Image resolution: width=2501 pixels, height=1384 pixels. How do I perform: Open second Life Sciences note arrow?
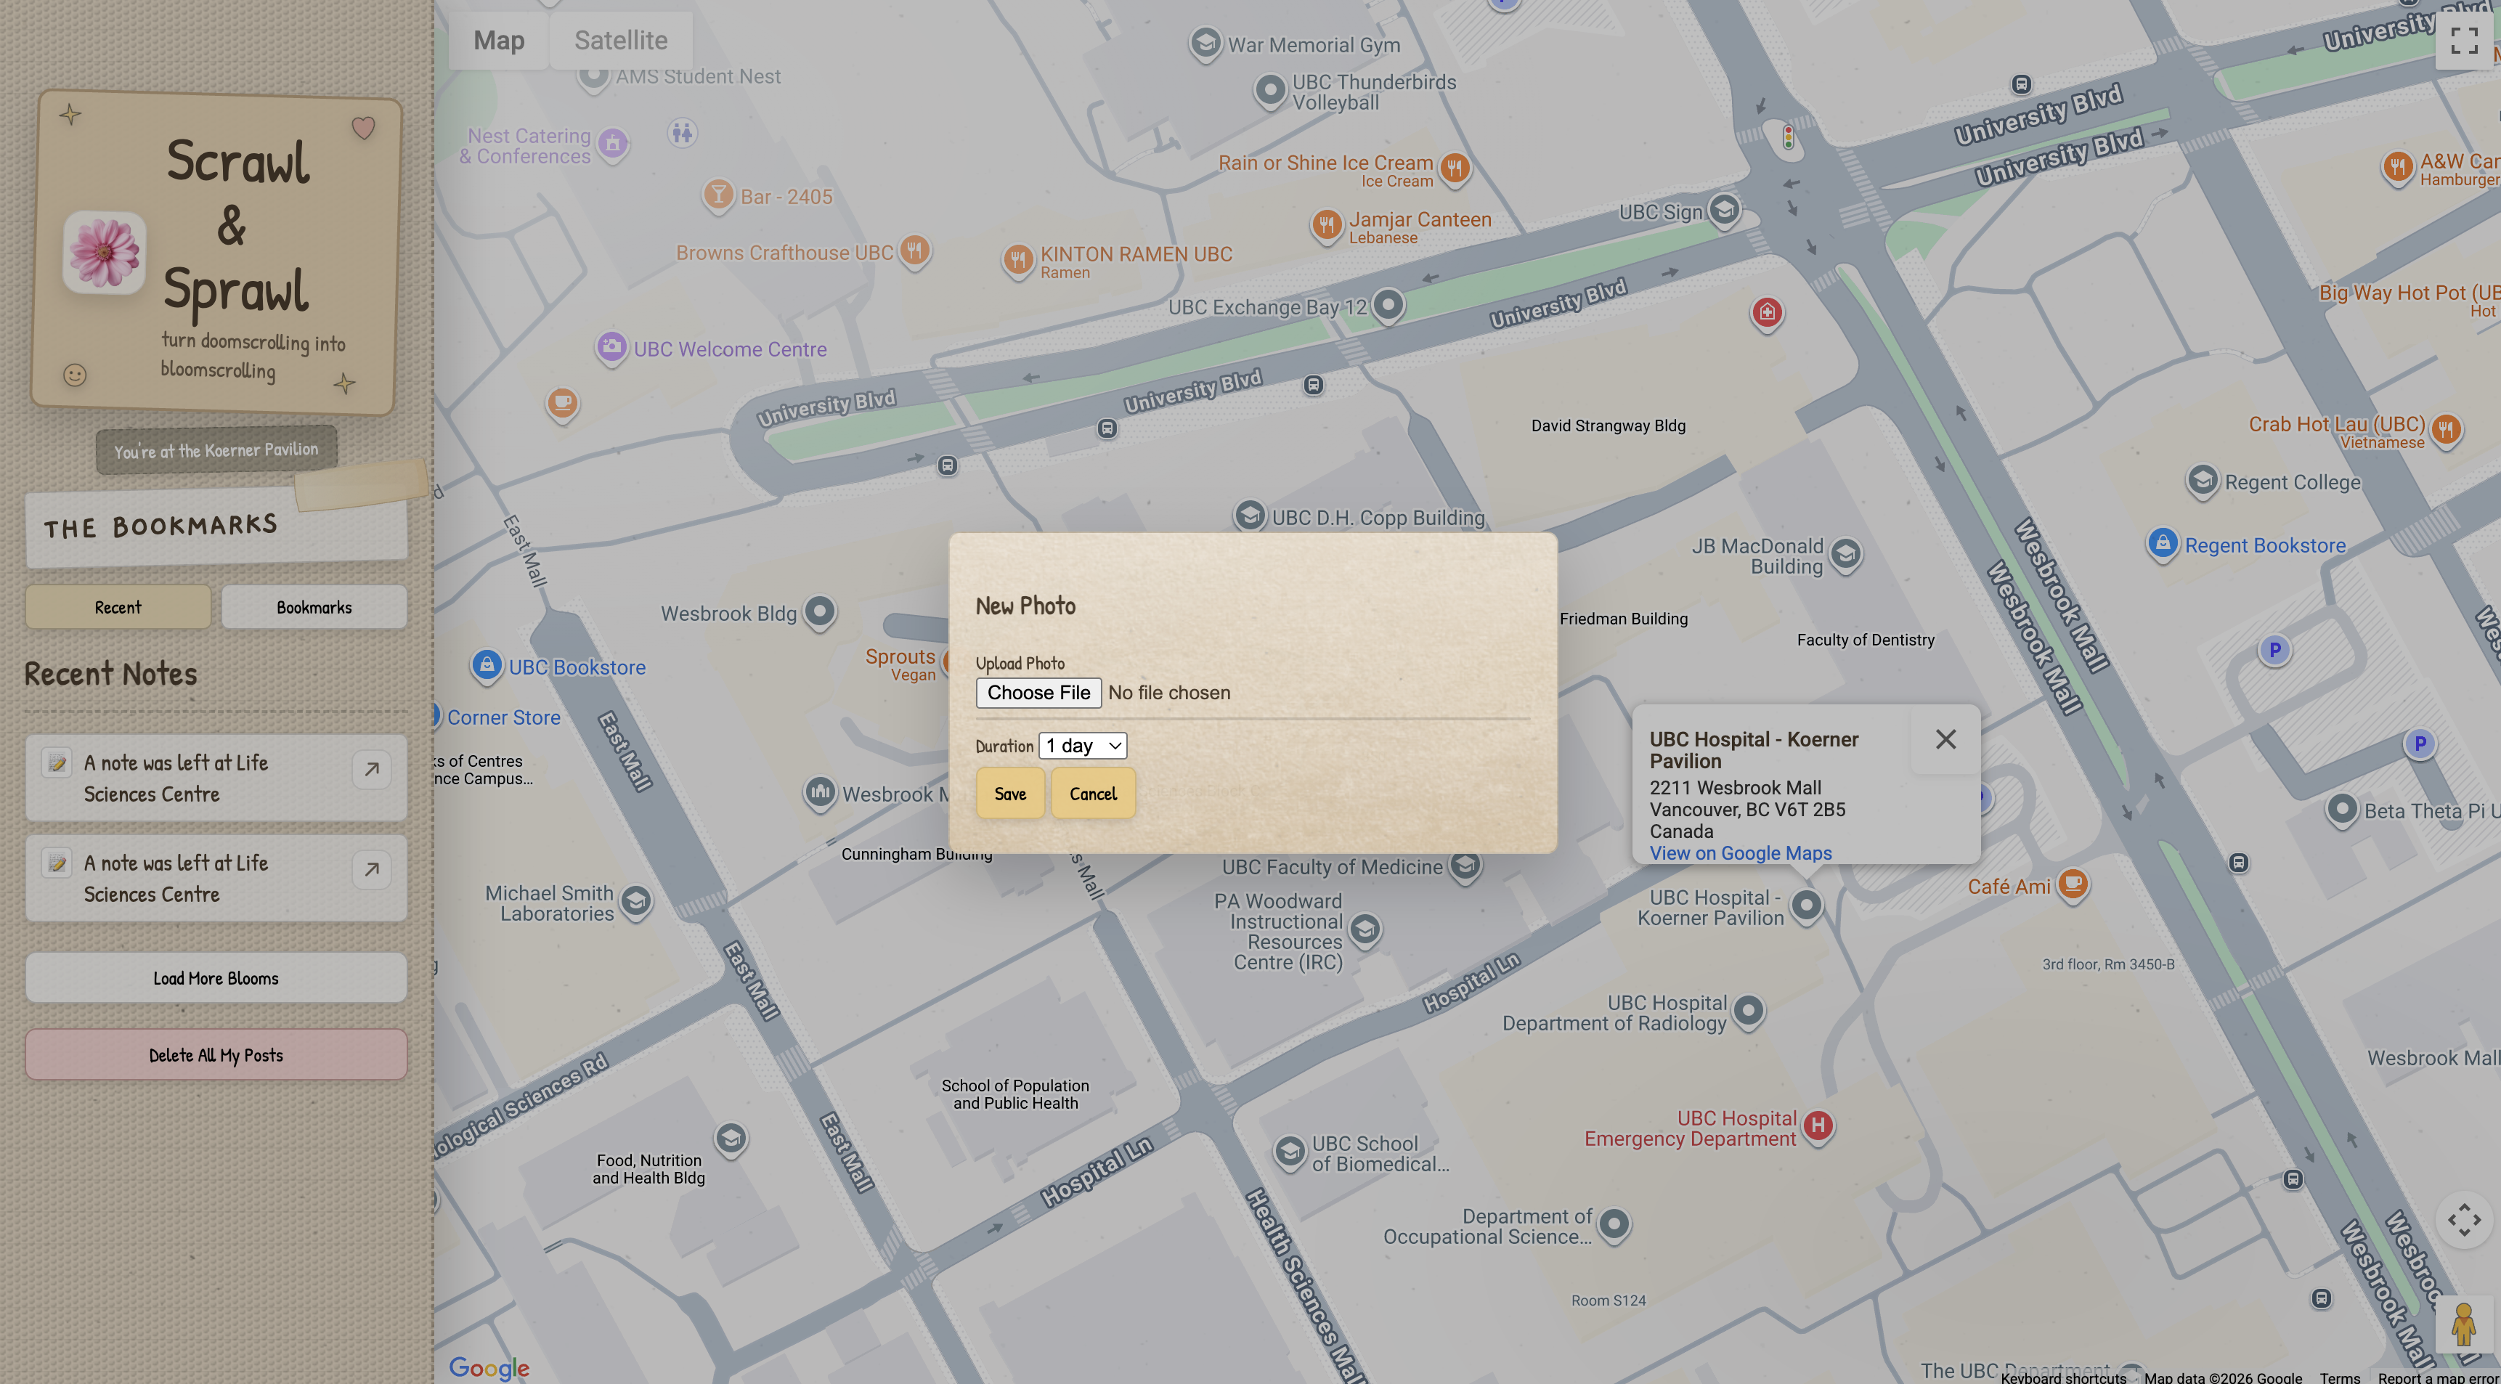(371, 870)
